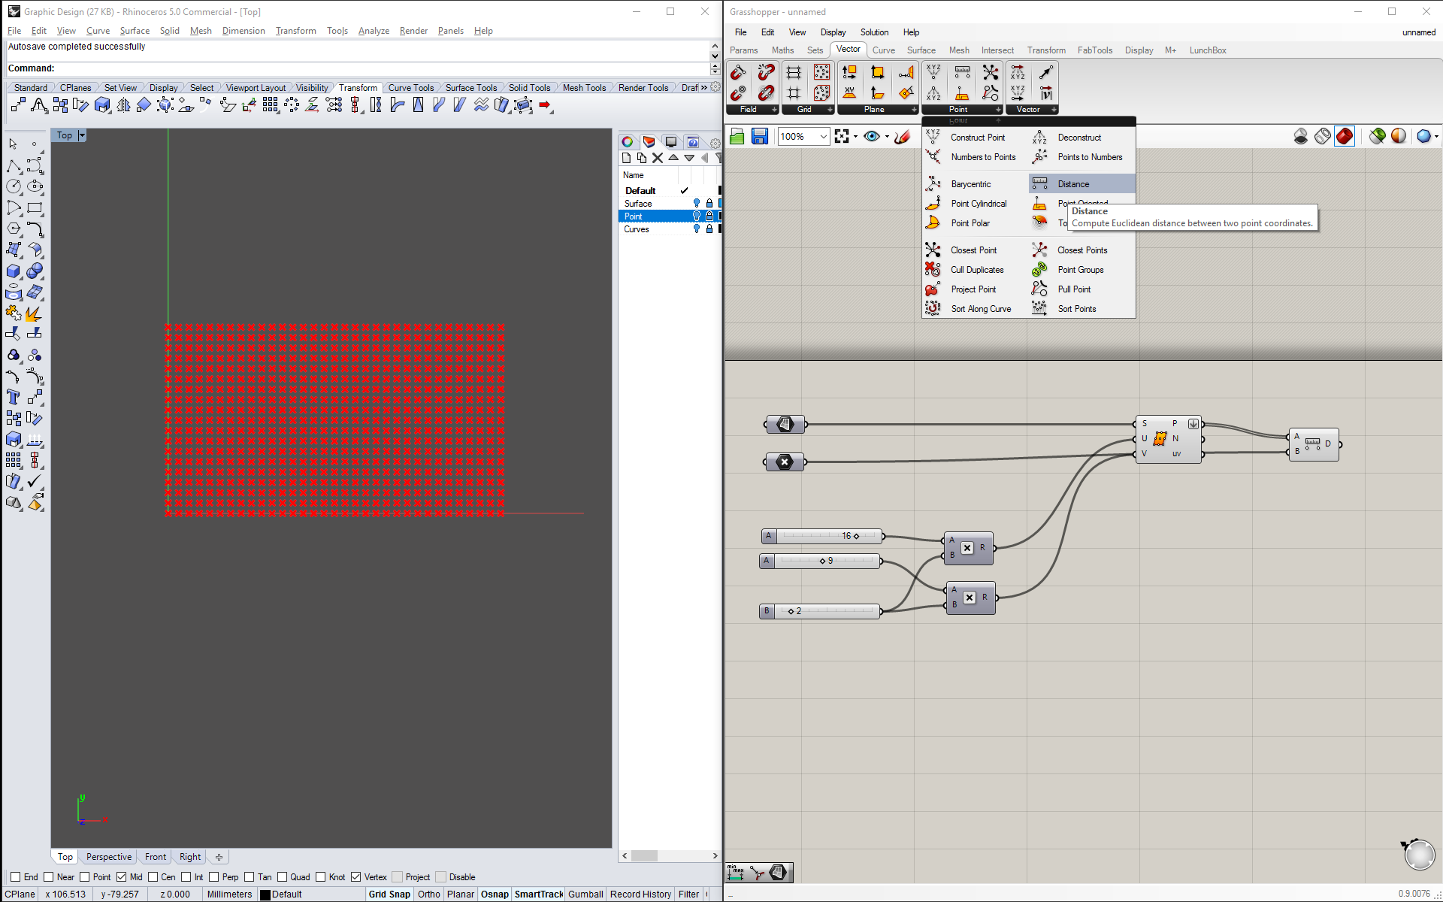Switch to Maths tab in Grasshopper

point(782,50)
